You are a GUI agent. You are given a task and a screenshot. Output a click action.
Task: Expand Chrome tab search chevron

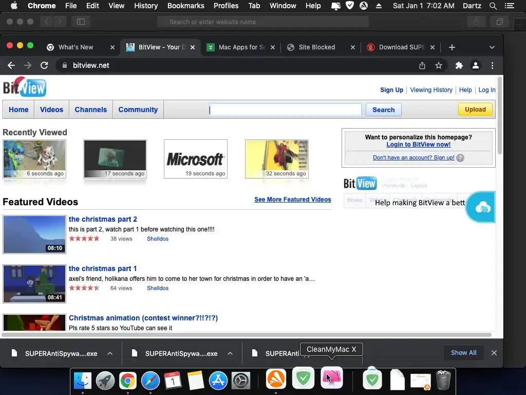pyautogui.click(x=492, y=47)
